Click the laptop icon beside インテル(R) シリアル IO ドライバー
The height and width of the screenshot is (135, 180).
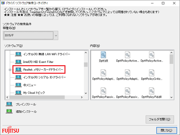click(x=18, y=77)
